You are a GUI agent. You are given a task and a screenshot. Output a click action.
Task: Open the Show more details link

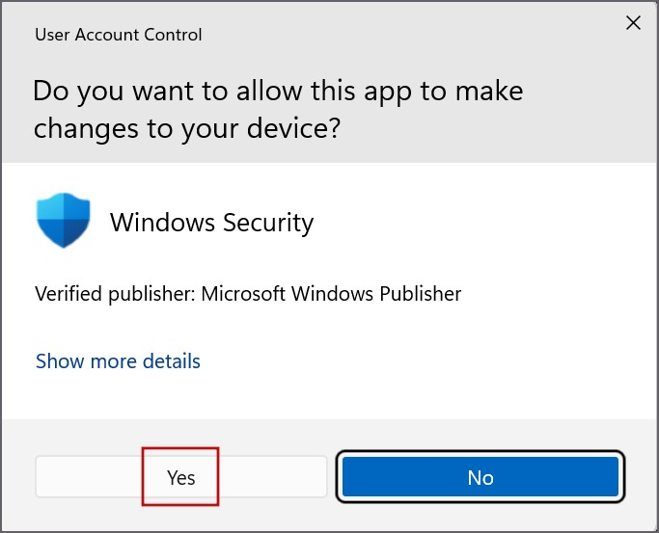click(x=118, y=361)
